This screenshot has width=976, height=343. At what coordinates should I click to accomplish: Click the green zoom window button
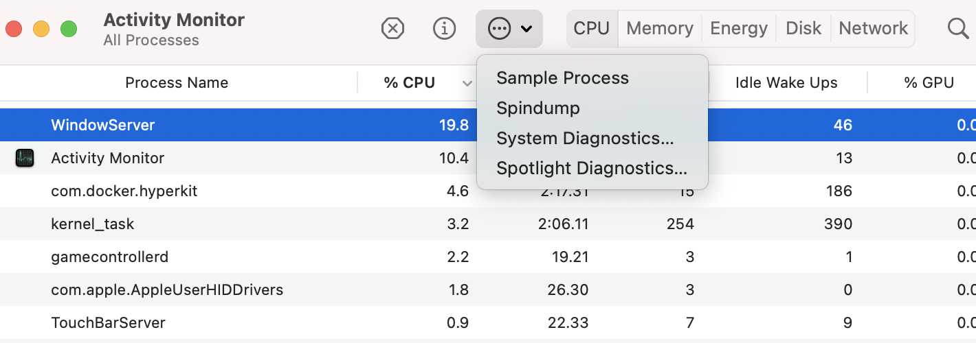(x=69, y=29)
